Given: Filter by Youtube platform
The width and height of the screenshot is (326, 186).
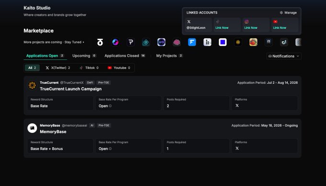Looking at the screenshot, I should click(x=119, y=68).
